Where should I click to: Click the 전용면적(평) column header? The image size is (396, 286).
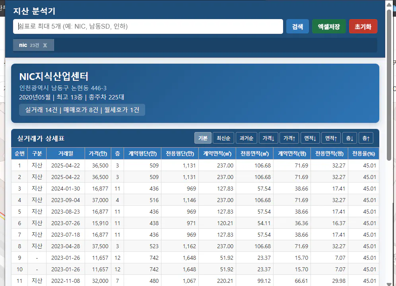(330, 154)
